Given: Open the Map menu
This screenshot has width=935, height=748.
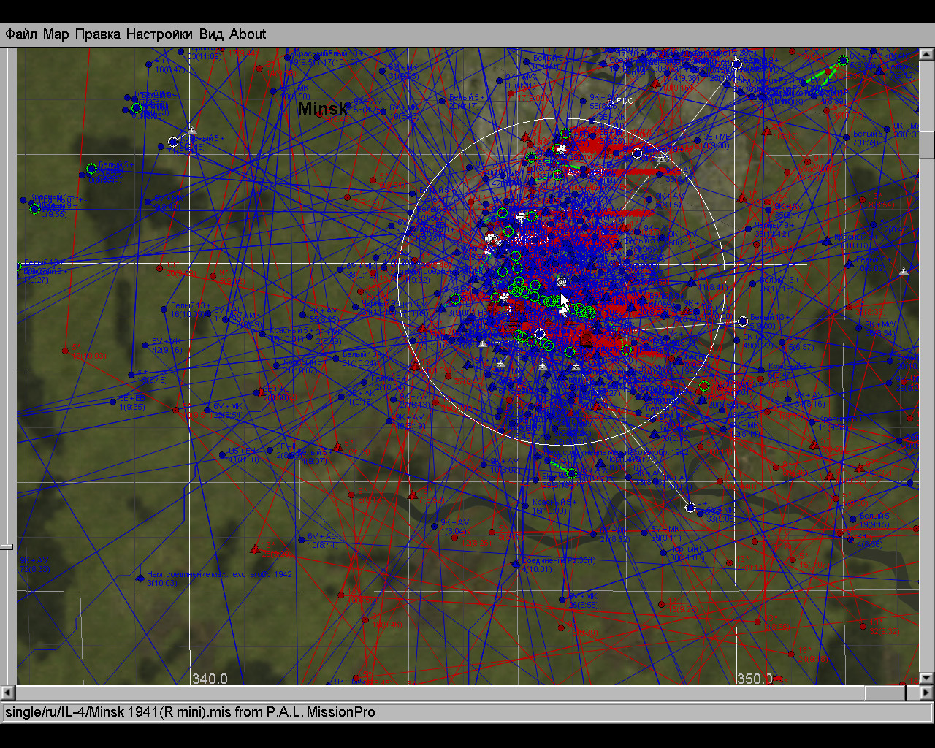Looking at the screenshot, I should (x=56, y=34).
